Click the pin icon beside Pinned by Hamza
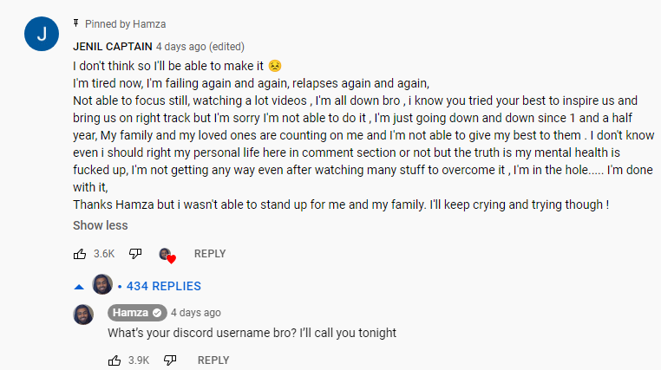This screenshot has height=370, width=661. (75, 23)
